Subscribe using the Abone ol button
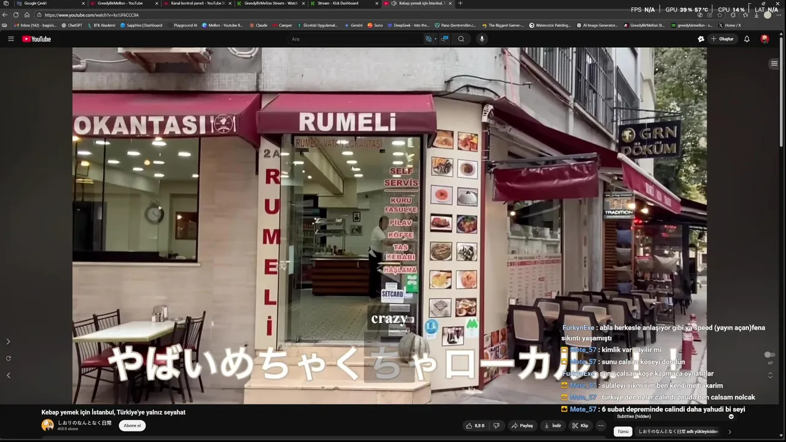The width and height of the screenshot is (786, 442). point(132,425)
